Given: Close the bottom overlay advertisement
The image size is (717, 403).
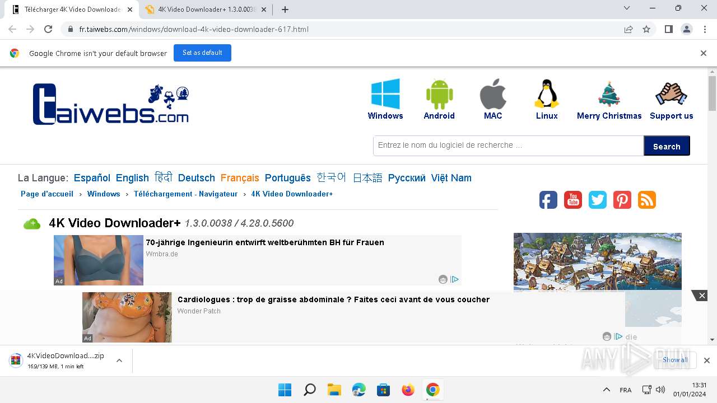Looking at the screenshot, I should [x=701, y=296].
